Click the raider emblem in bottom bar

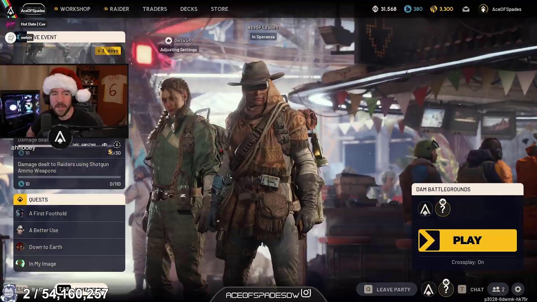point(428,289)
